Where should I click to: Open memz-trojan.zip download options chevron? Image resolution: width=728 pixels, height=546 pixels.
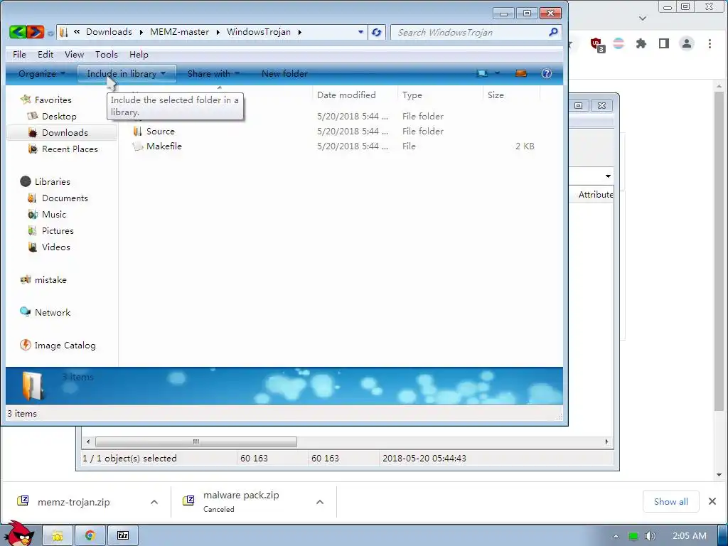pos(154,503)
